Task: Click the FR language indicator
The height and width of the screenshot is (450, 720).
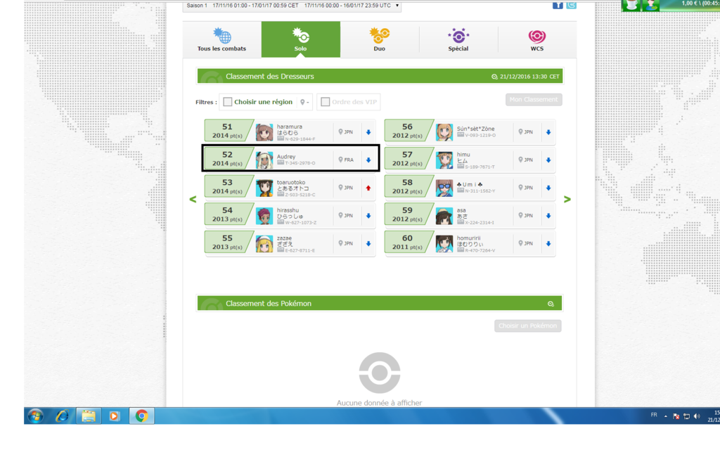Action: [654, 415]
